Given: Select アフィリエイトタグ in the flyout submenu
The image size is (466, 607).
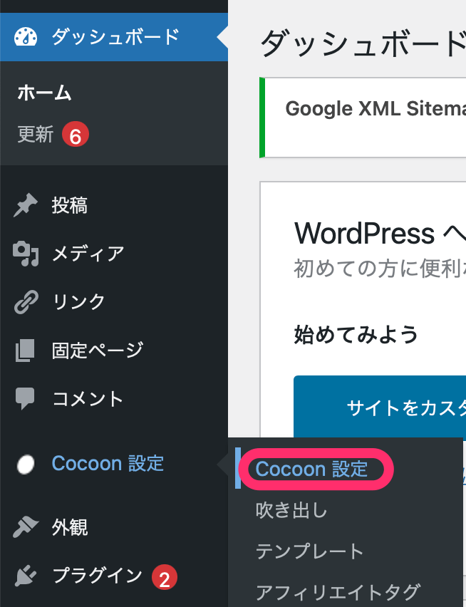Looking at the screenshot, I should tap(338, 592).
